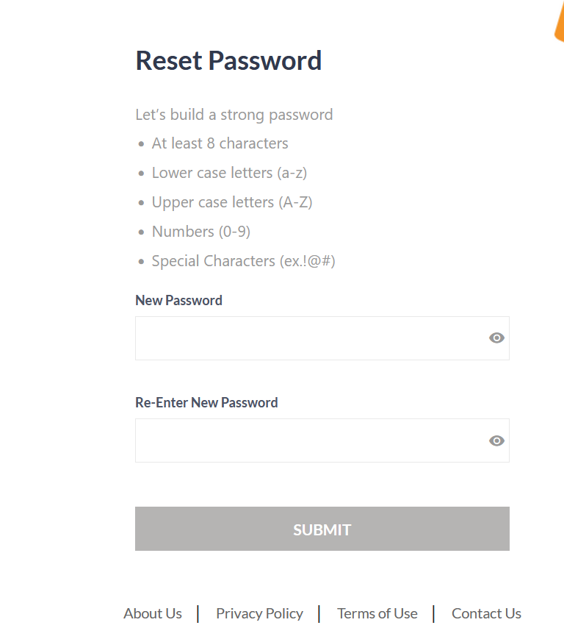Image resolution: width=564 pixels, height=628 pixels.
Task: Select the "Numbers (0-9)" requirement line
Action: [x=200, y=232]
